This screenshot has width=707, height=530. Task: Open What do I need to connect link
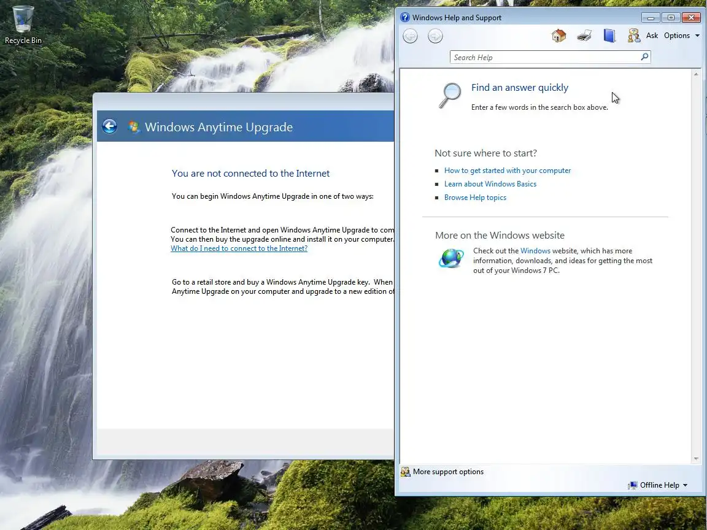pos(239,248)
